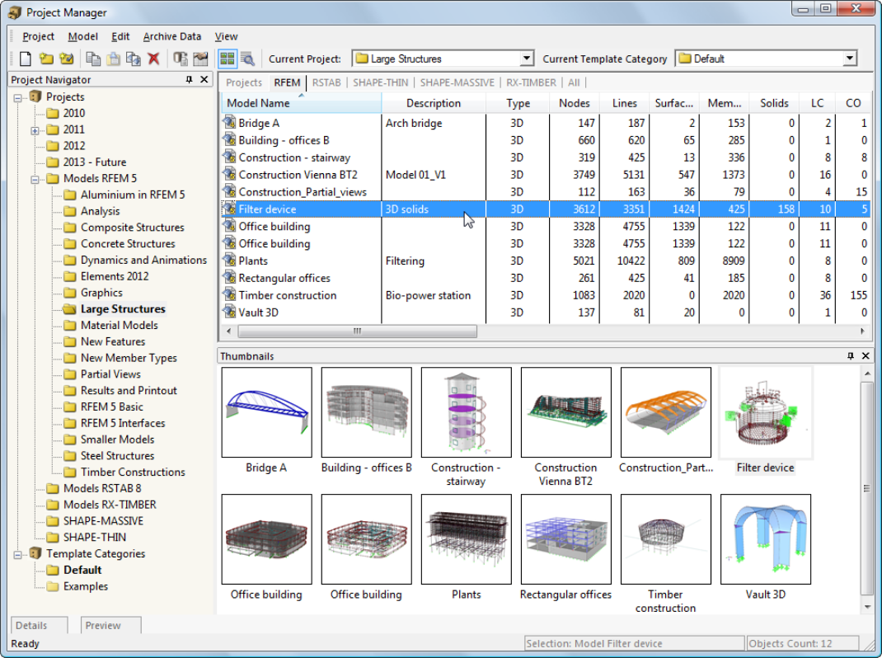This screenshot has height=658, width=882.
Task: Collapse the Models RFEM 5 node
Action: pyautogui.click(x=35, y=180)
